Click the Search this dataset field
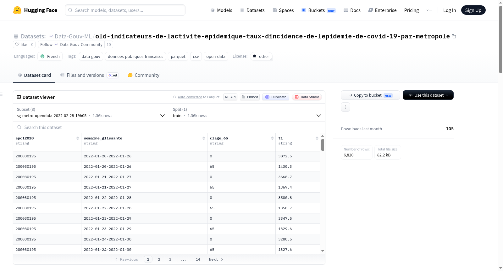 169,127
